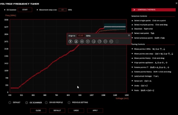
Task: Click 'Move points freely' hotkey text
Action: click(149, 58)
